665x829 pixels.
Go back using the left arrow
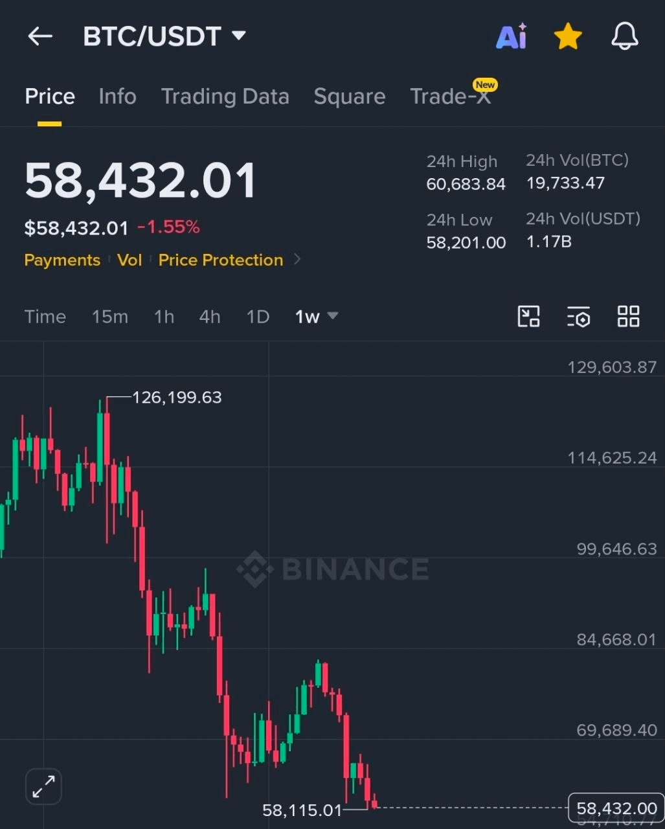tap(40, 36)
